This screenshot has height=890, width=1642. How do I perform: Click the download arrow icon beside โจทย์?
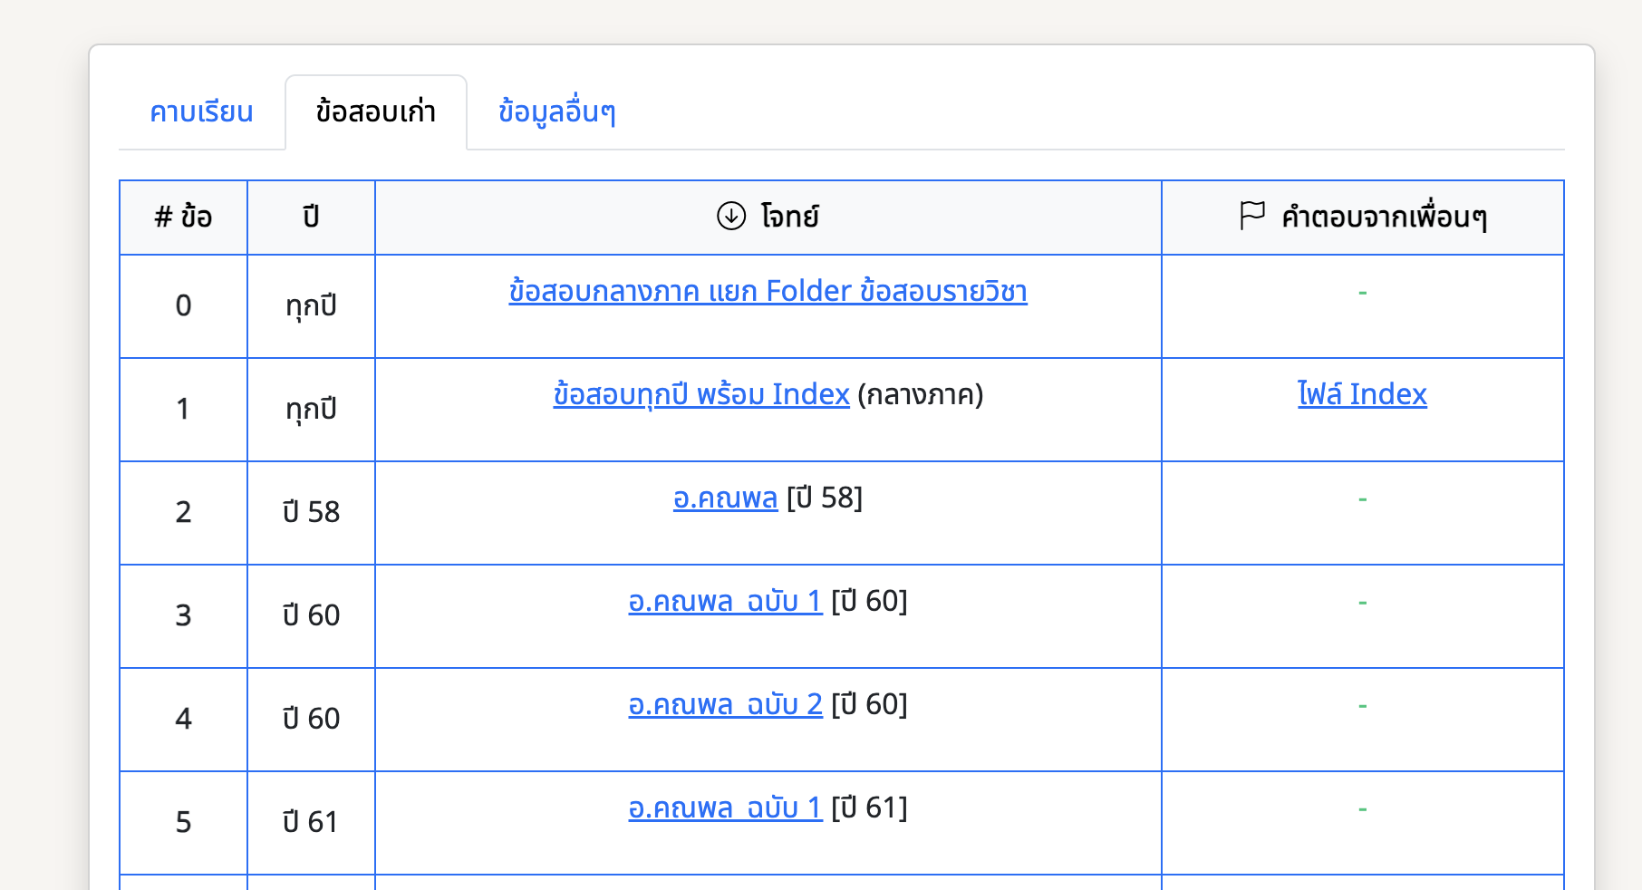[x=731, y=216]
